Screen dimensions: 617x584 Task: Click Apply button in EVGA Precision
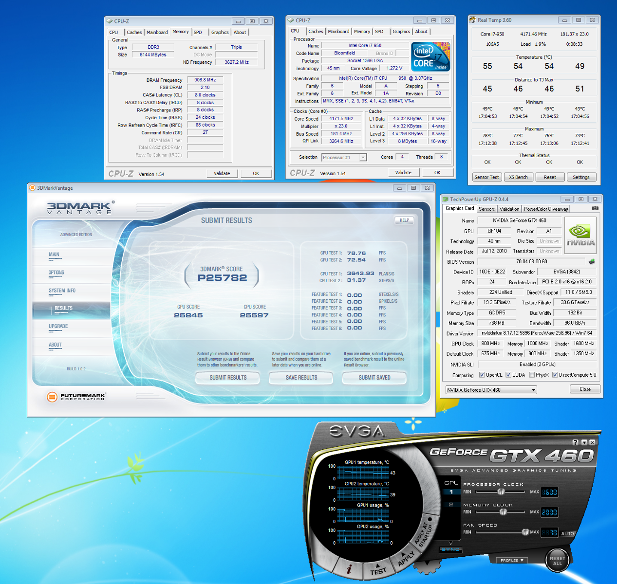[406, 557]
